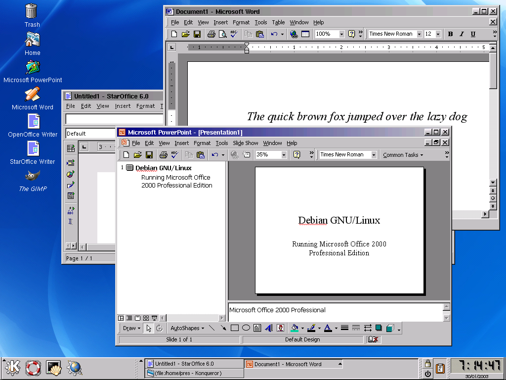Start the Slide Show from view buttons
The height and width of the screenshot is (380, 506).
(154, 318)
